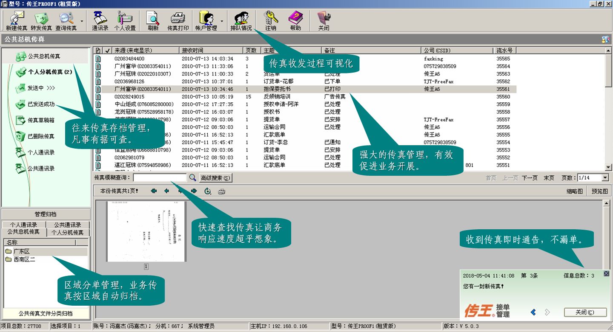This screenshot has height=332, width=613.
Task: Go to 末页 last list page
Action: tap(549, 178)
